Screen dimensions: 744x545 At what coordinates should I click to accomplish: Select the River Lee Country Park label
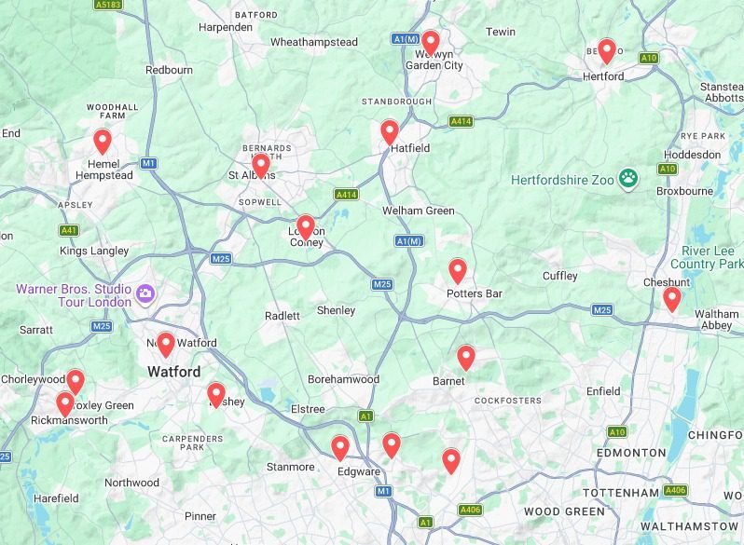click(707, 257)
